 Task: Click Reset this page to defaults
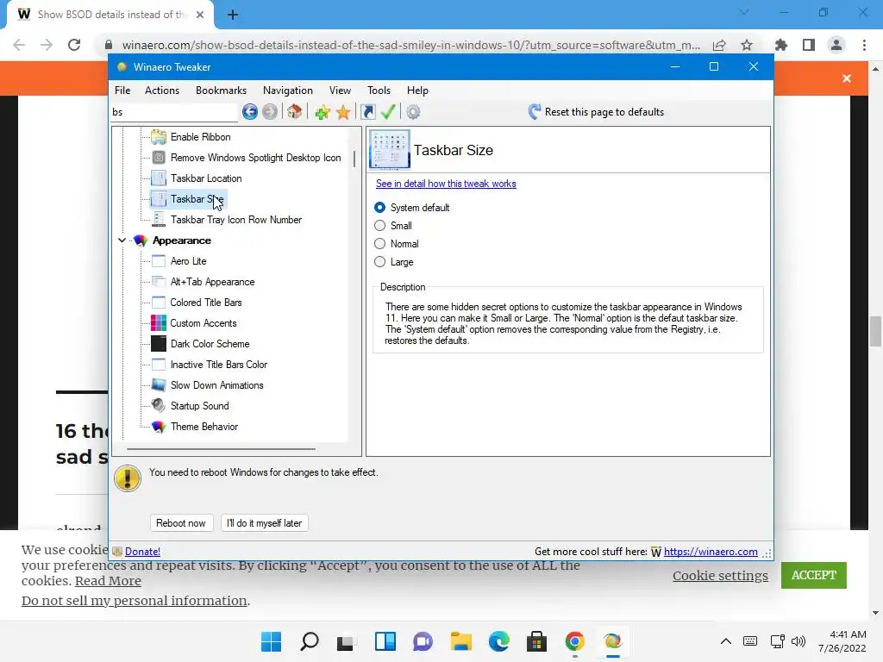pos(596,112)
